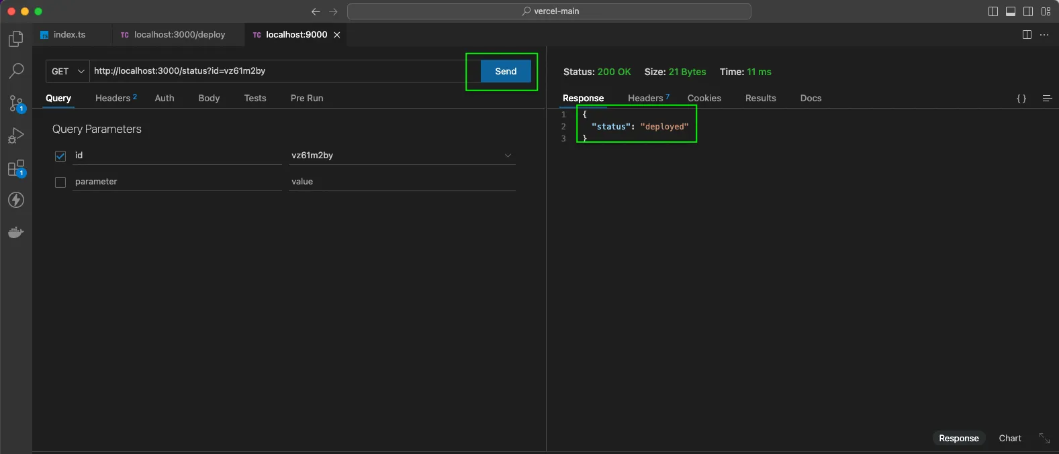Viewport: 1059px width, 454px height.
Task: Open the Docs tab
Action: [811, 98]
